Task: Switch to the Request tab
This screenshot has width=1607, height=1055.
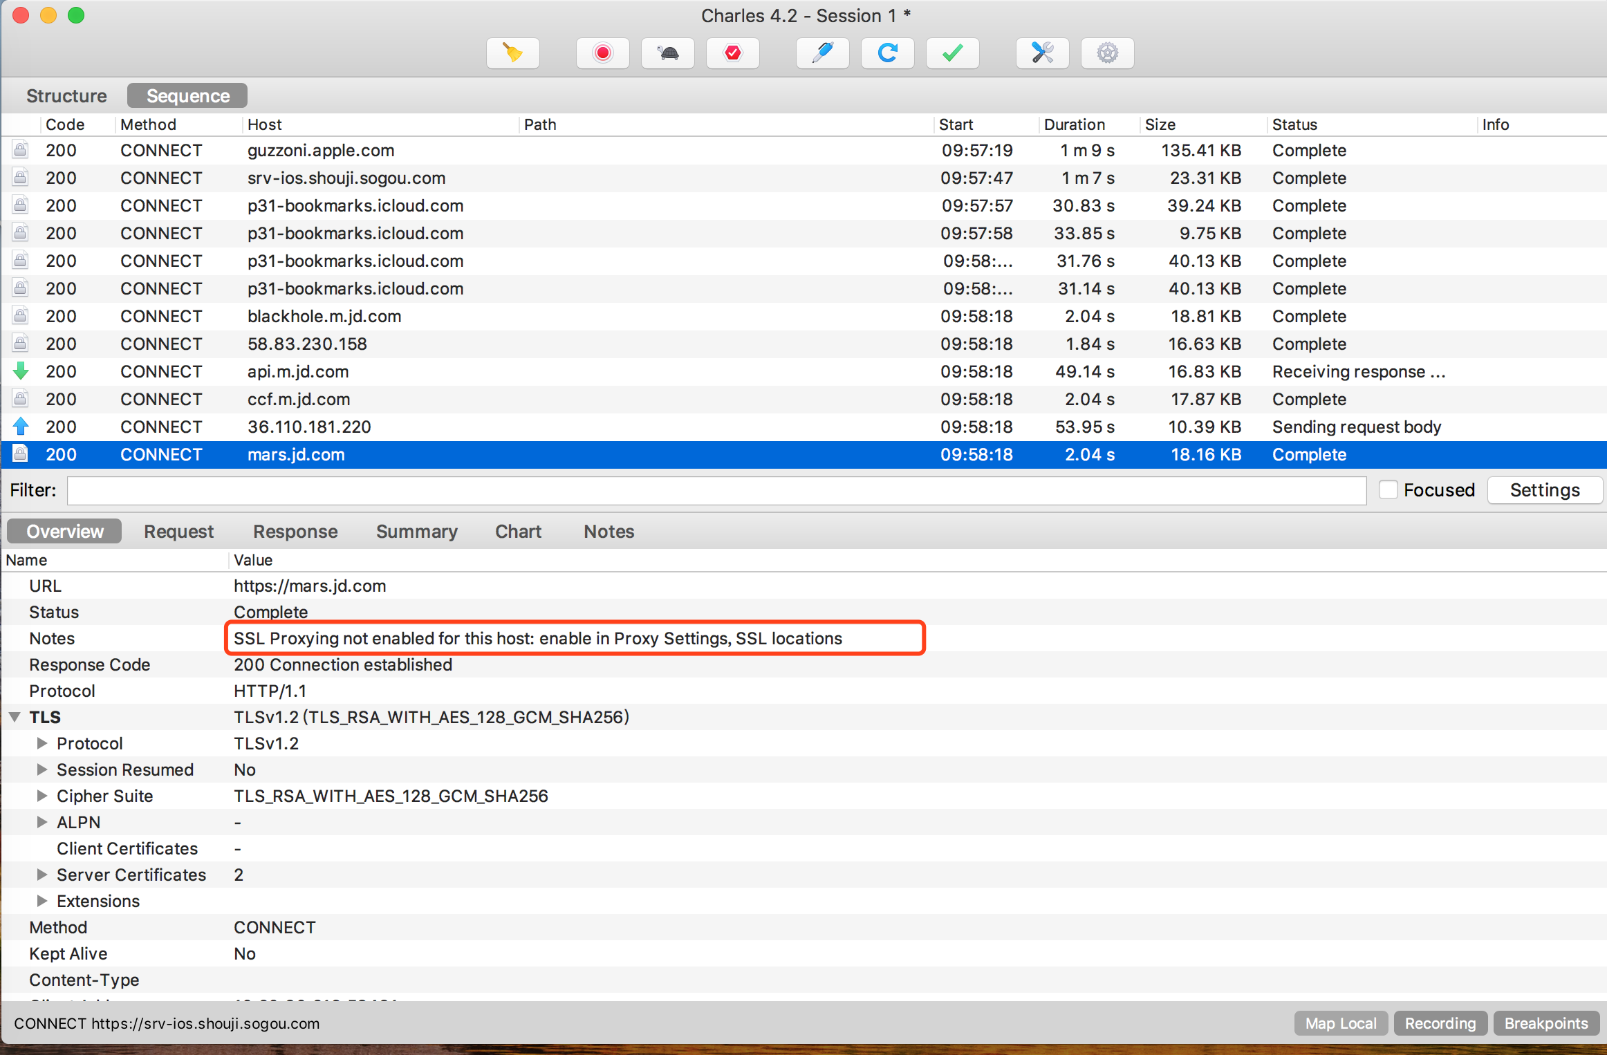Action: click(x=178, y=530)
